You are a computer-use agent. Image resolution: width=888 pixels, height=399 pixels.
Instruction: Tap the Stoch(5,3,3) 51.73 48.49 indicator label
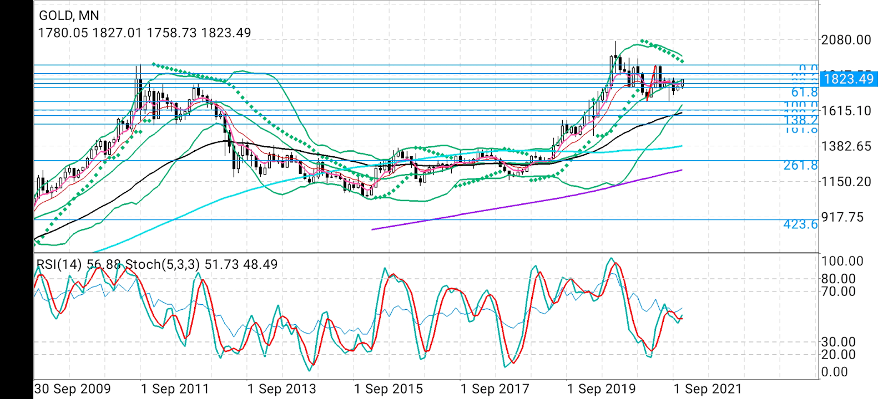[x=201, y=264]
